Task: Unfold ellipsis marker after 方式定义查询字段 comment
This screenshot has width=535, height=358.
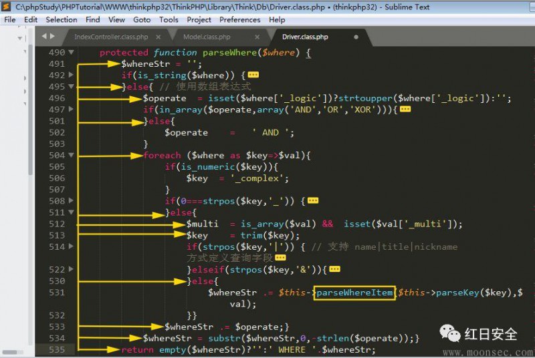Action: click(x=280, y=258)
